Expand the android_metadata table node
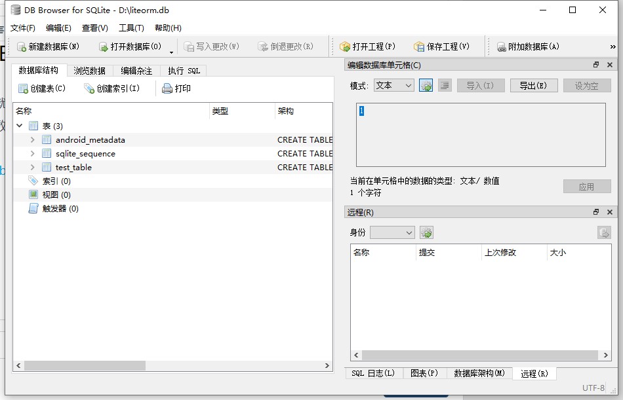 coord(33,139)
